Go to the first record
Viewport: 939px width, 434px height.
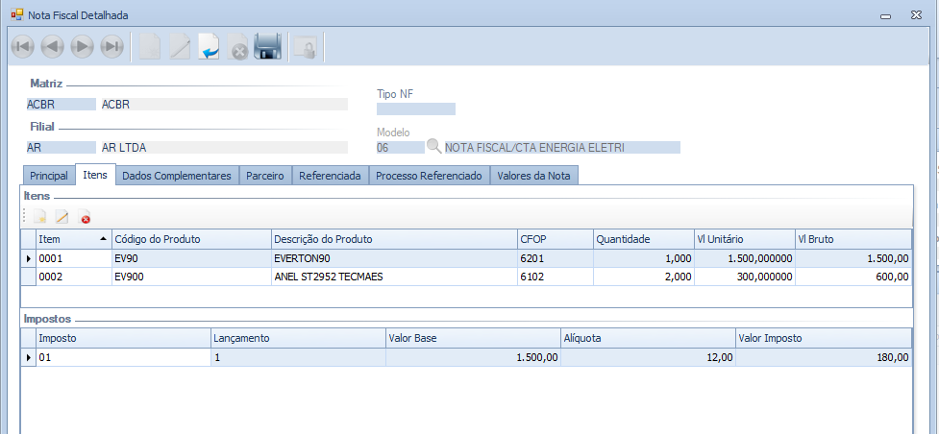coord(23,47)
